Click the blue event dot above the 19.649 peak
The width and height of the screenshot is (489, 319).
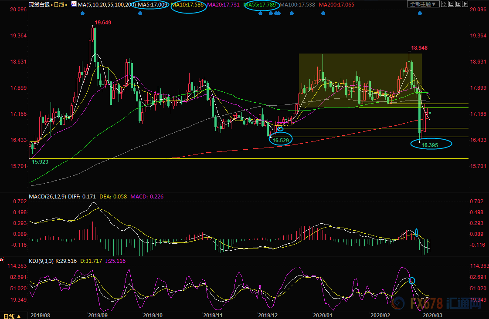[x=82, y=13]
